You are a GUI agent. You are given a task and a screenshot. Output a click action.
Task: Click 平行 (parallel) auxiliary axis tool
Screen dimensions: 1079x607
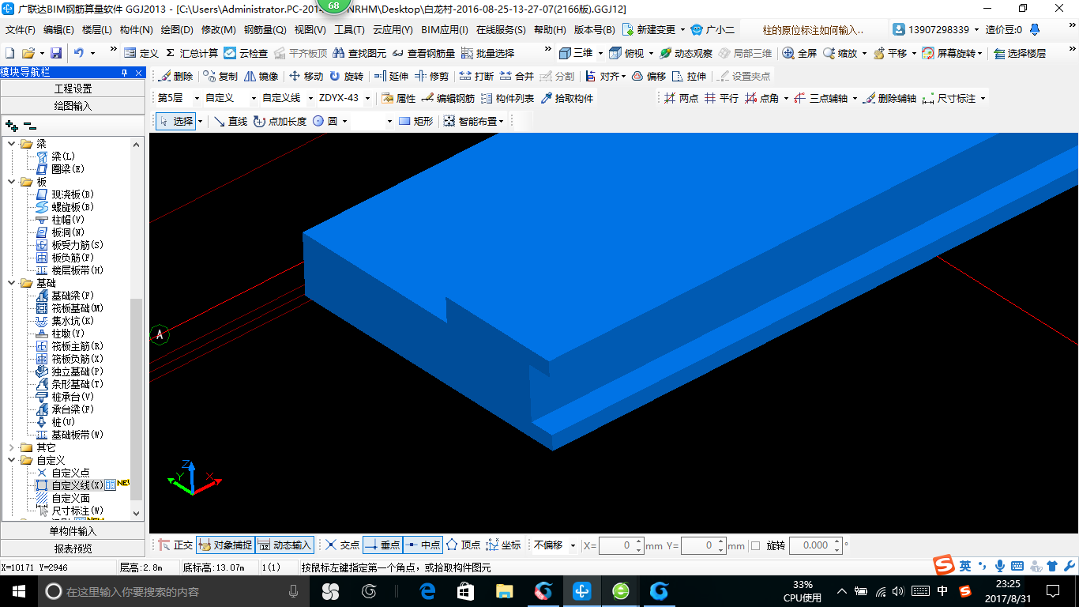(721, 99)
